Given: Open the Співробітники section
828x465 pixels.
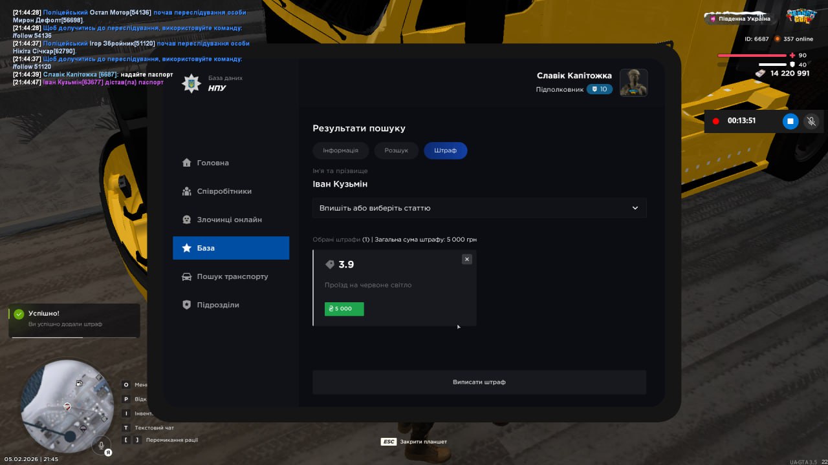Looking at the screenshot, I should [231, 191].
